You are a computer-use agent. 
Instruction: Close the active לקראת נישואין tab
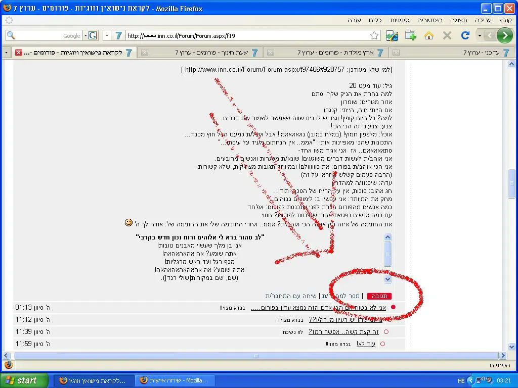point(19,53)
